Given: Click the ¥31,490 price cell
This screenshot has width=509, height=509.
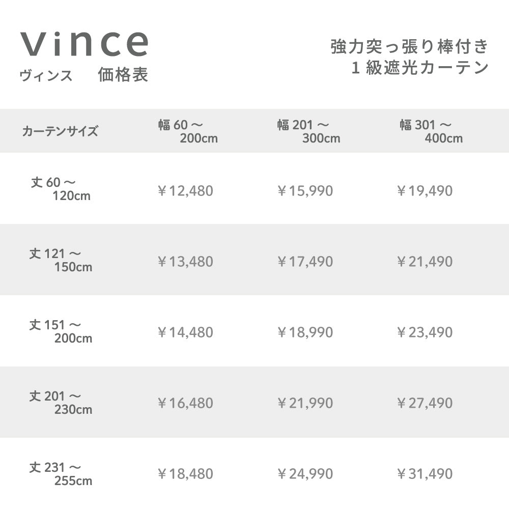Looking at the screenshot, I should [425, 474].
